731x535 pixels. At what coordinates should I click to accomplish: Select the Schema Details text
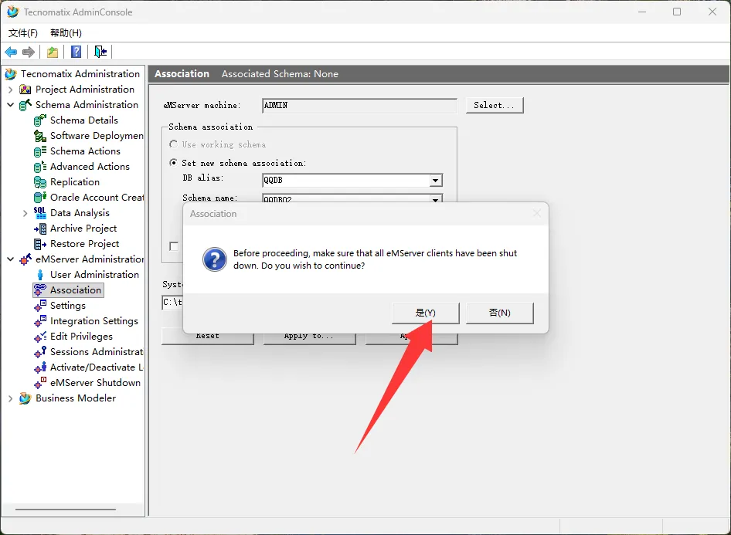pyautogui.click(x=84, y=120)
